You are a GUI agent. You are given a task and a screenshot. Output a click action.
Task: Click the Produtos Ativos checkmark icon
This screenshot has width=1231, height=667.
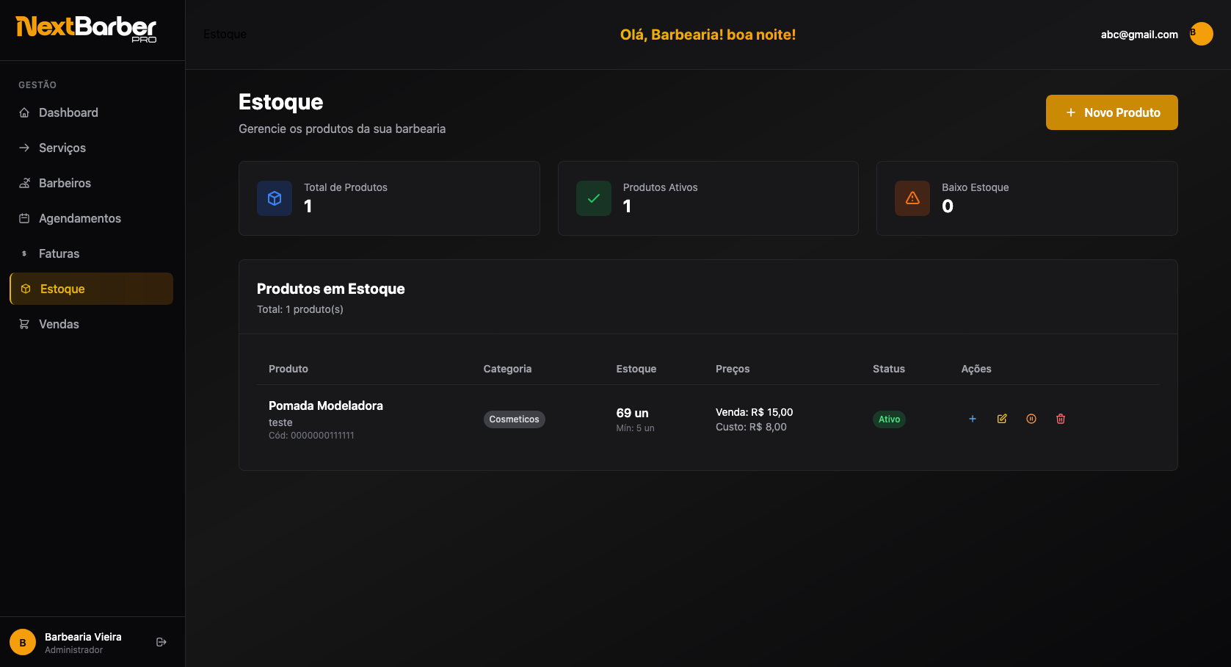[x=594, y=198]
